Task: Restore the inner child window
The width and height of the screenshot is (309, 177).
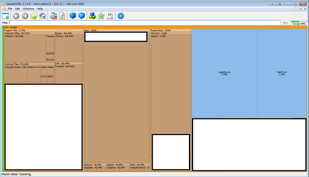Action: [x=300, y=9]
